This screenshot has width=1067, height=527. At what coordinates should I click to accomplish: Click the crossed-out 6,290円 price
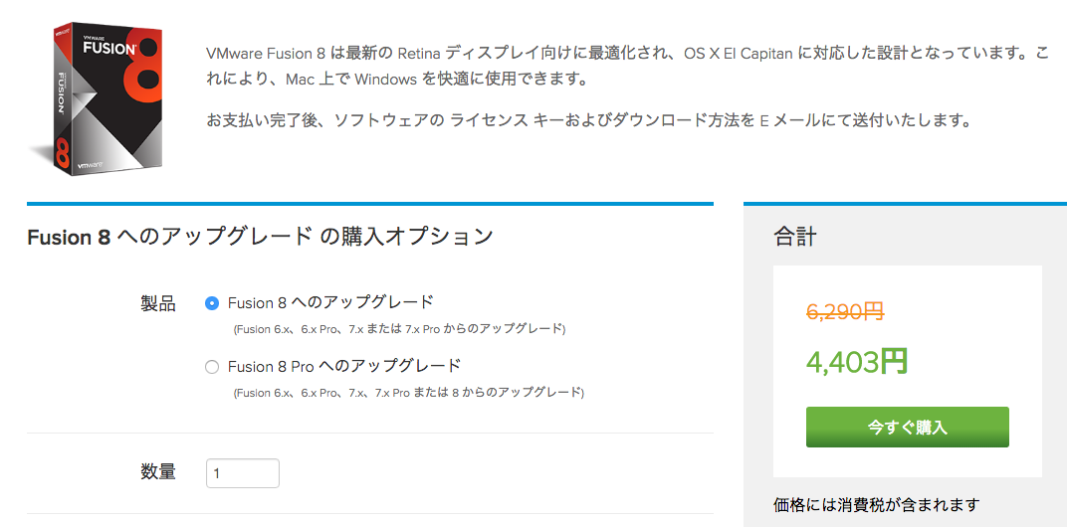point(844,311)
